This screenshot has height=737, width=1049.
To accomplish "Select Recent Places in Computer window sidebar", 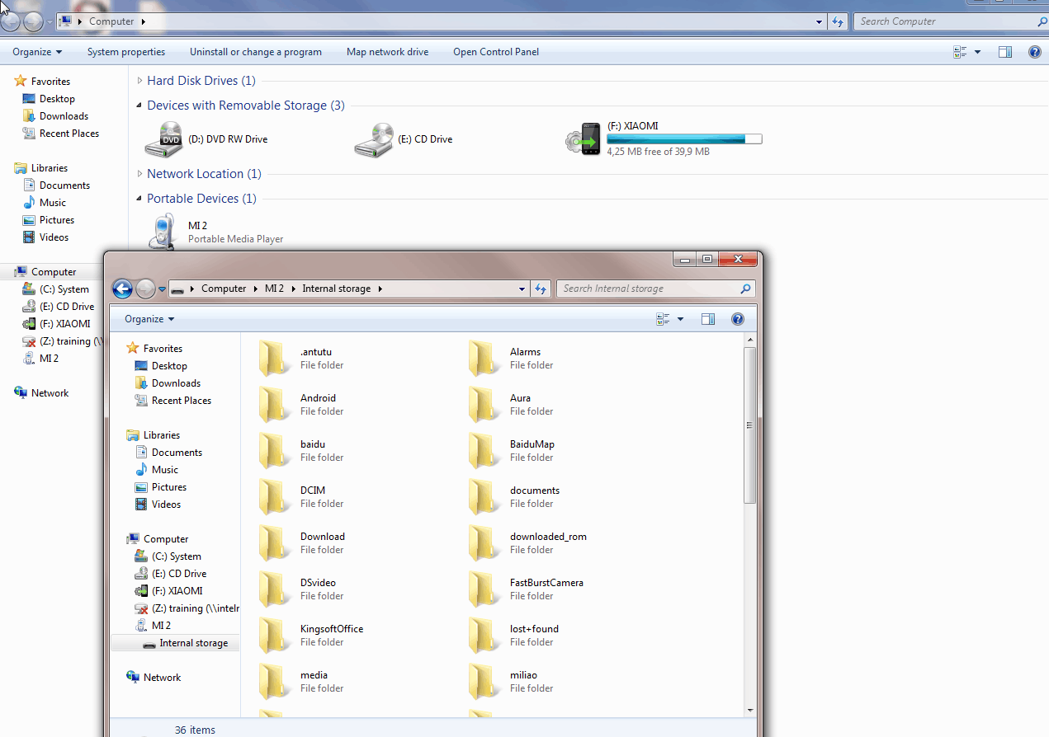I will [69, 134].
